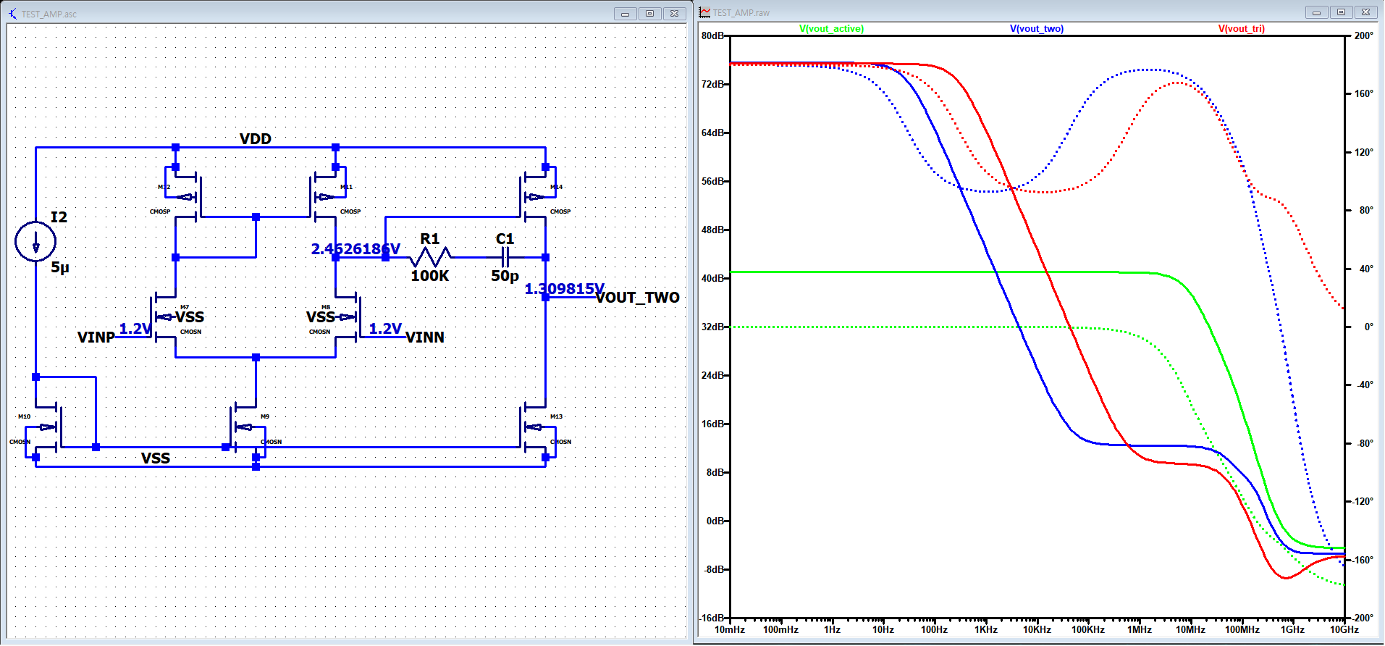Click the R1 name label
The height and width of the screenshot is (646, 1385).
pos(430,239)
